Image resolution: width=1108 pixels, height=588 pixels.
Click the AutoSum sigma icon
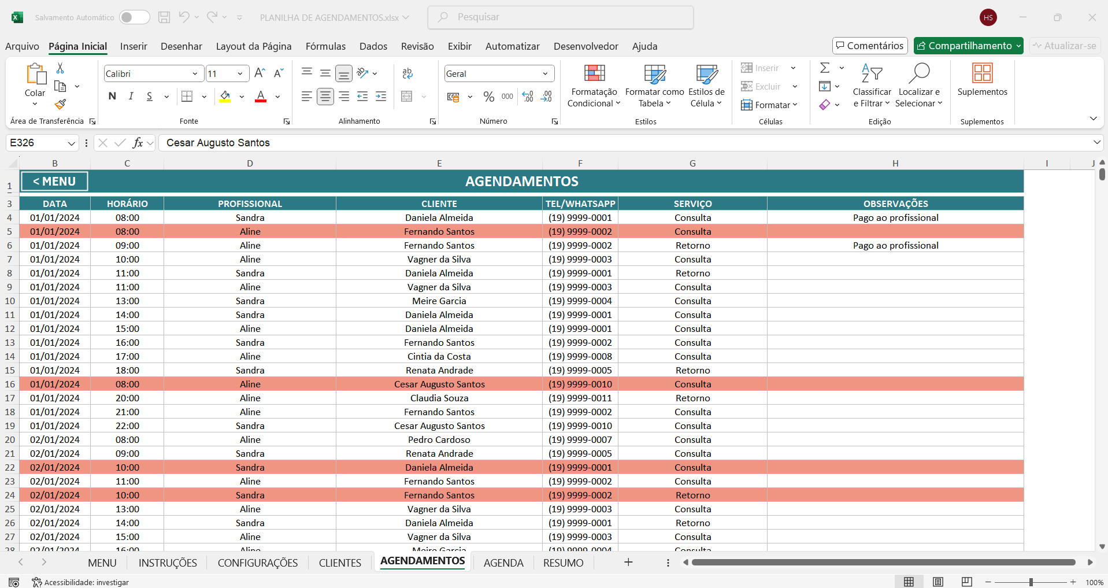pyautogui.click(x=825, y=68)
